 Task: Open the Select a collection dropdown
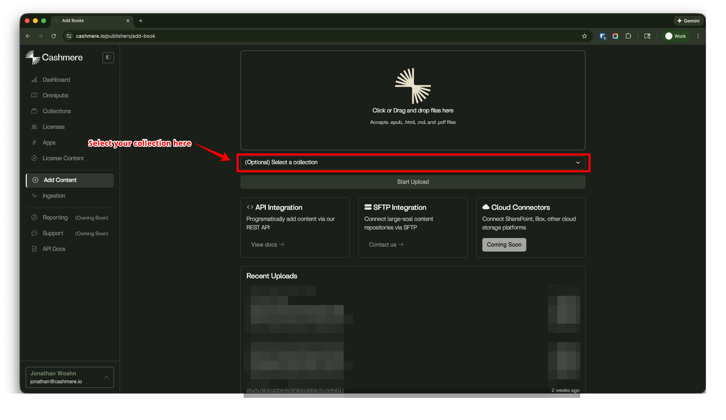point(413,162)
